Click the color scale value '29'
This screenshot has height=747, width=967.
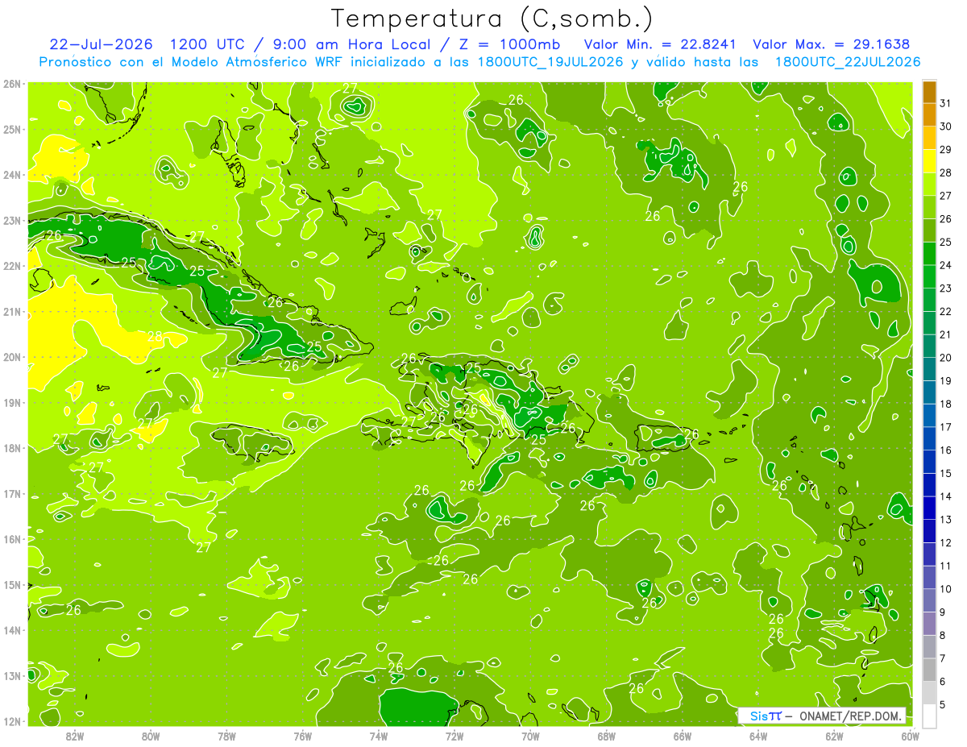click(x=946, y=150)
